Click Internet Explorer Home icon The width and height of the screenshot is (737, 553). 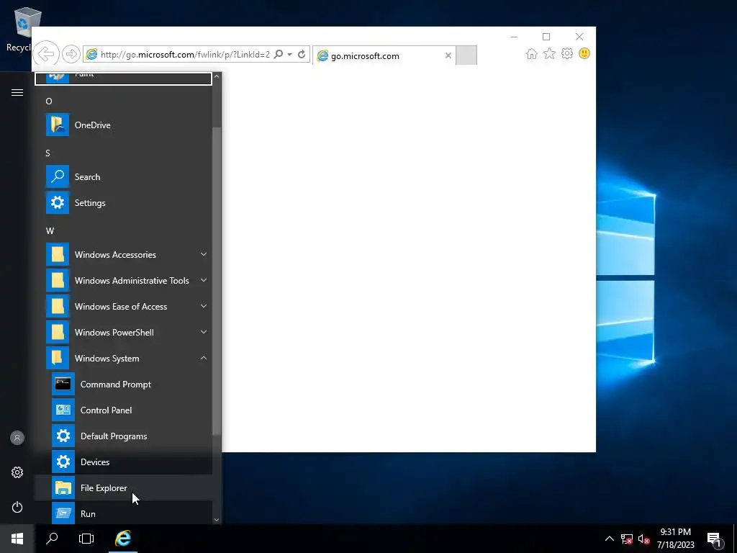pyautogui.click(x=532, y=53)
